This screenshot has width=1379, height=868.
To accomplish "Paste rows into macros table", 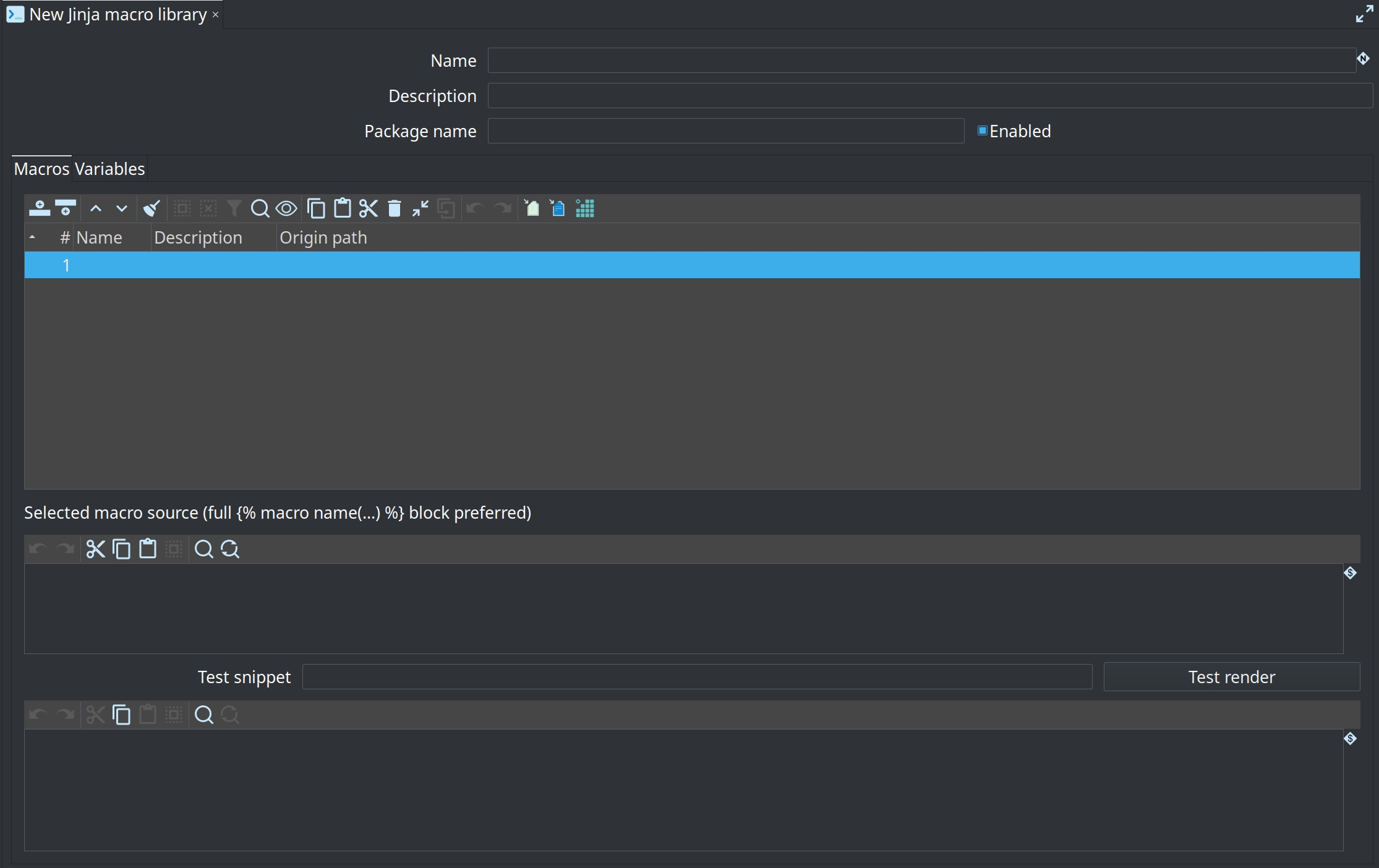I will coord(342,208).
